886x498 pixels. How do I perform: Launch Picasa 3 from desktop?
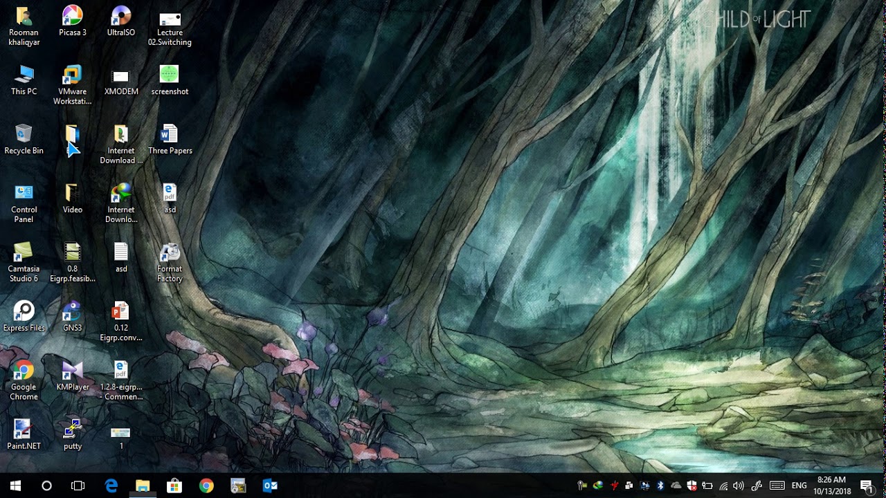pos(73,21)
